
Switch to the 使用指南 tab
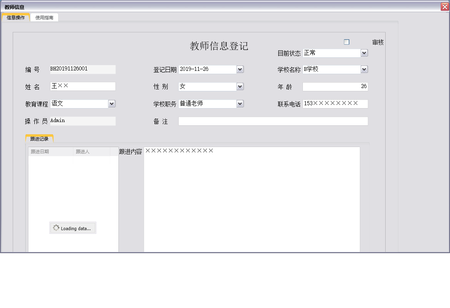tap(44, 17)
